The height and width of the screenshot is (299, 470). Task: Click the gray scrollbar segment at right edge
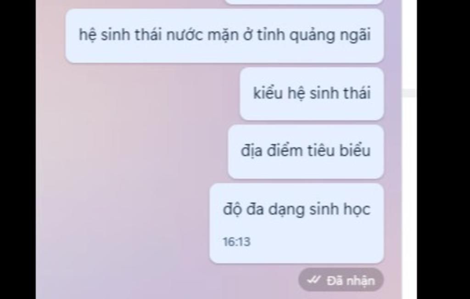(409, 93)
